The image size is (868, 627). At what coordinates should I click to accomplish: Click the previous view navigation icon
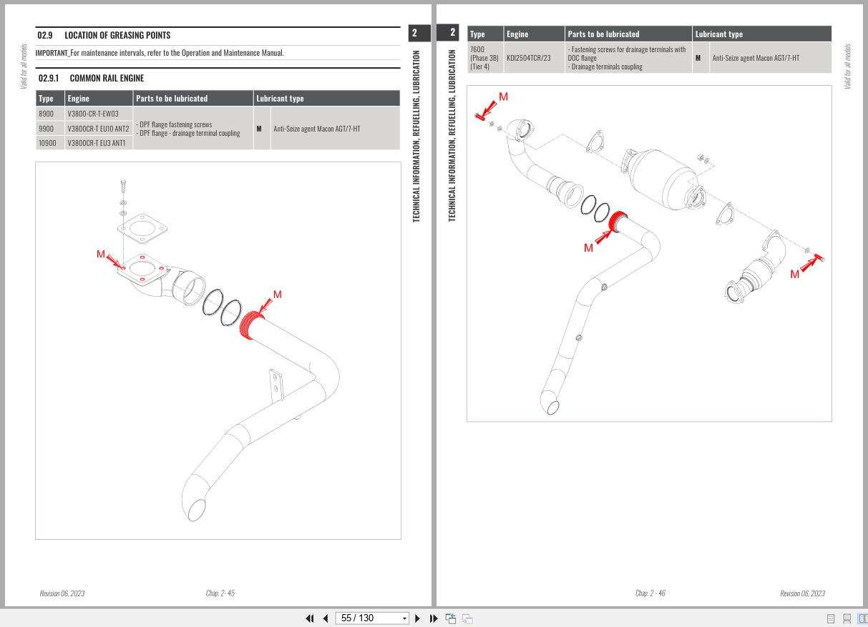451,618
